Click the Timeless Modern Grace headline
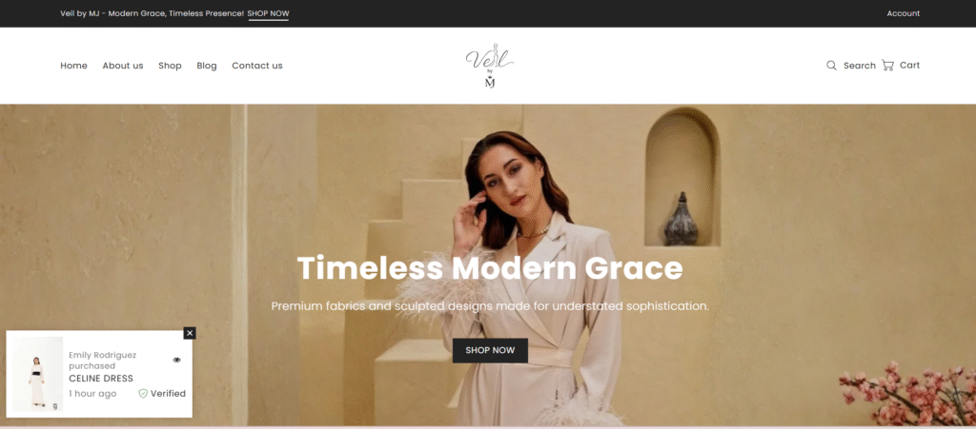This screenshot has height=429, width=976. click(x=490, y=269)
